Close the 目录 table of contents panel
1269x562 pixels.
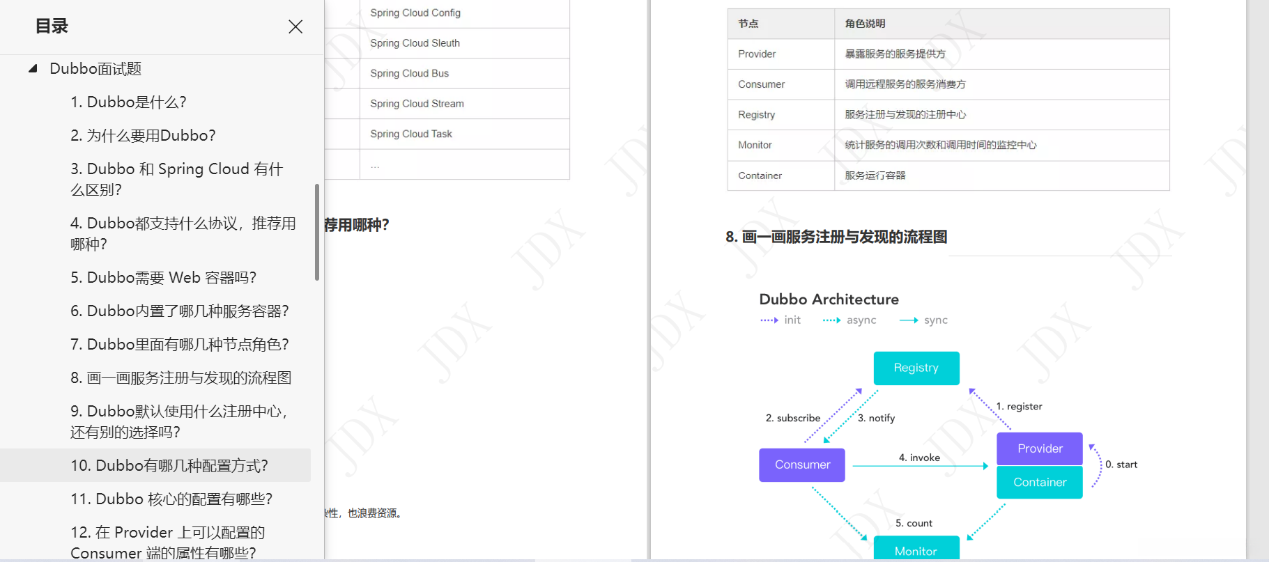(x=295, y=26)
